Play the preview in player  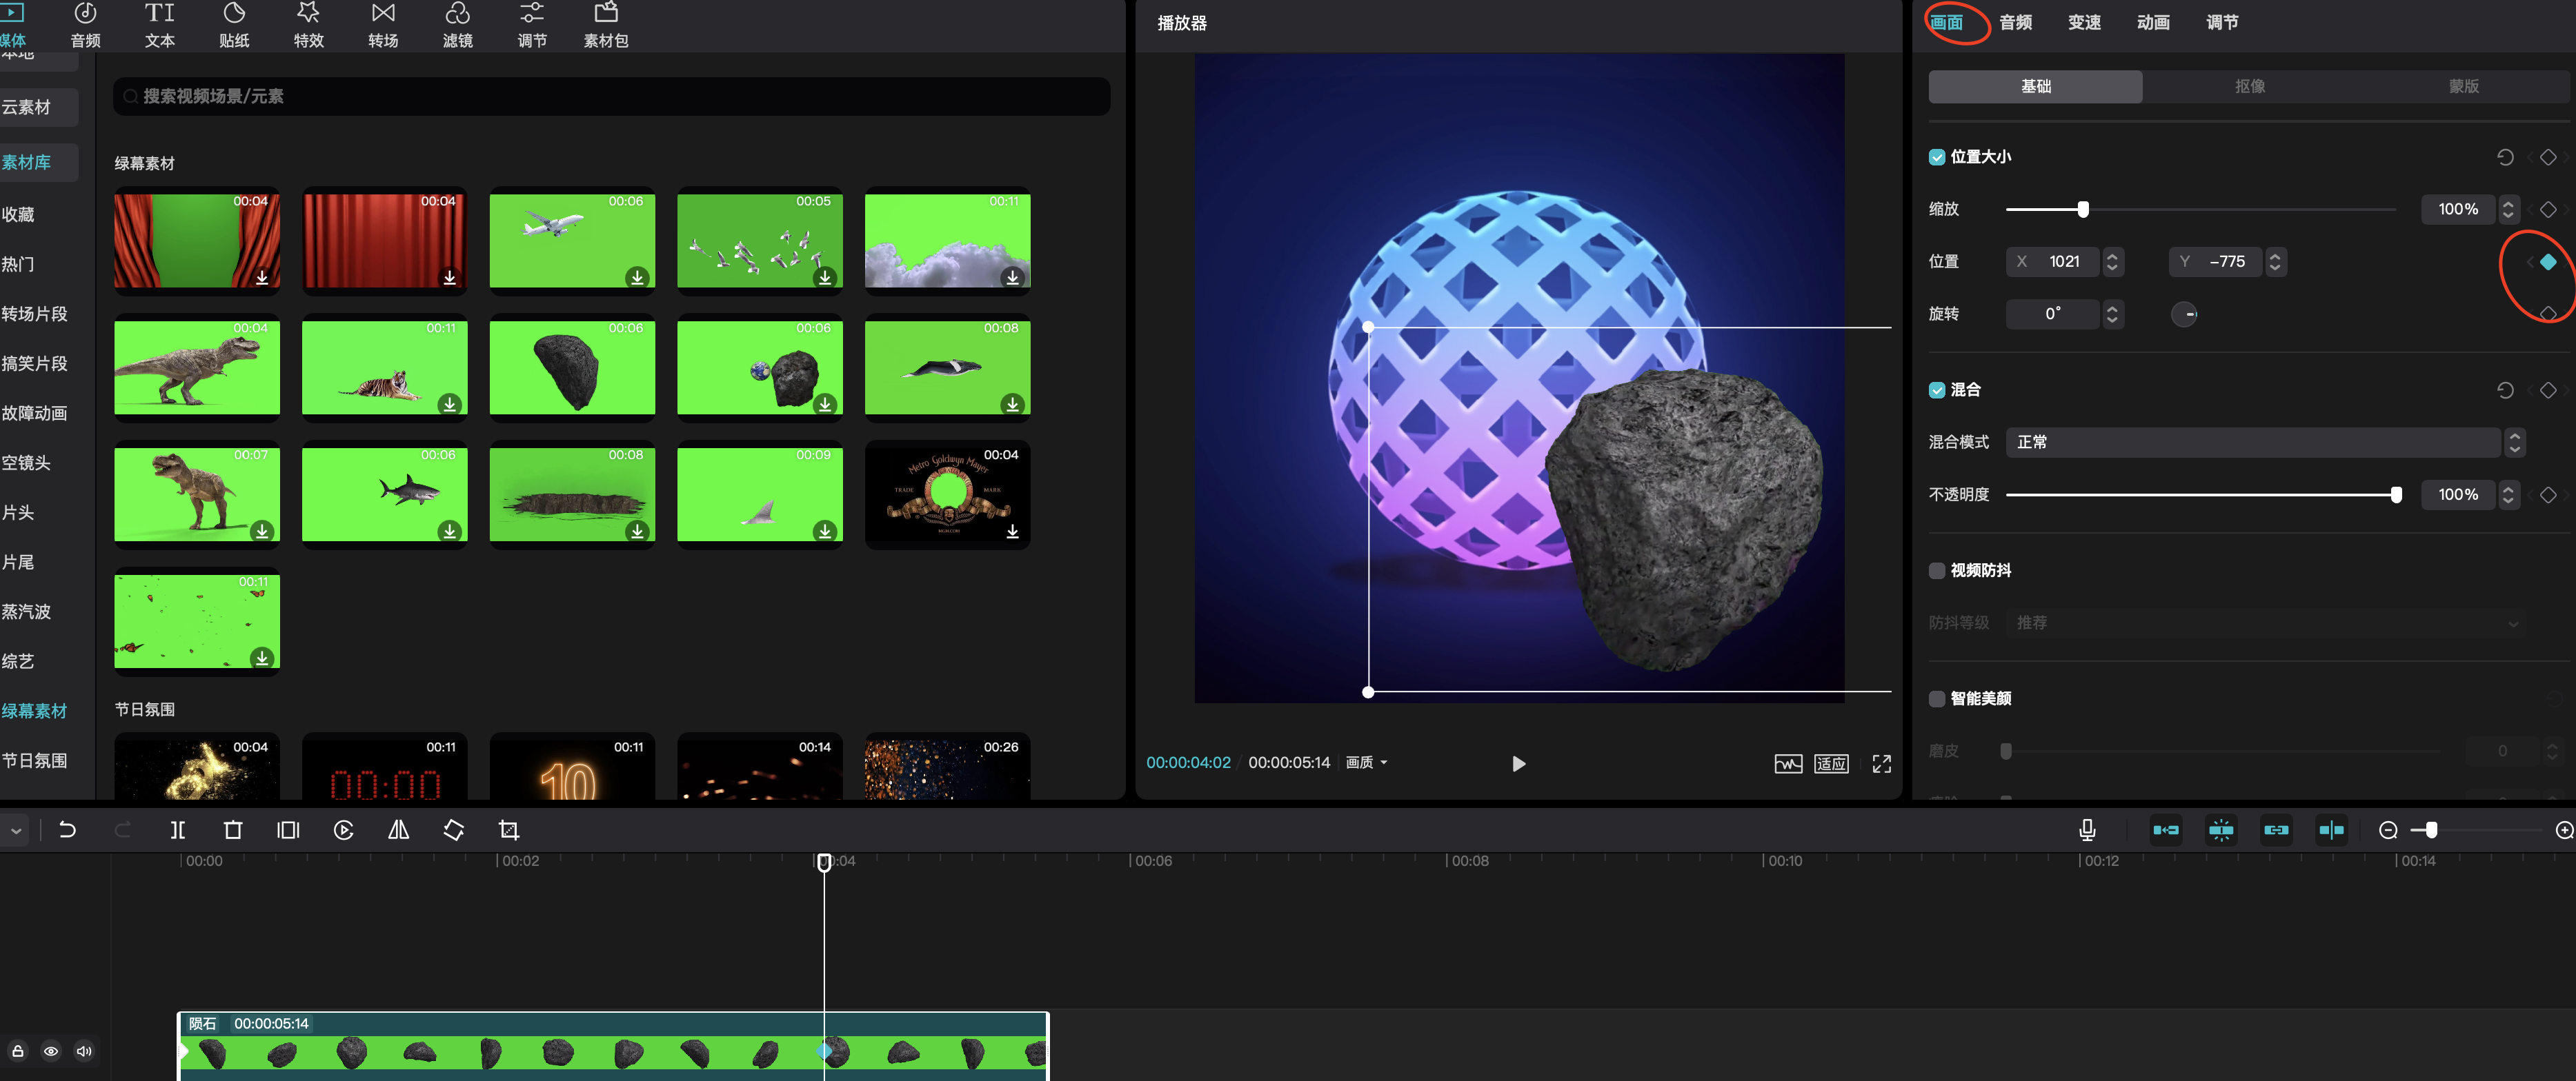tap(1518, 763)
